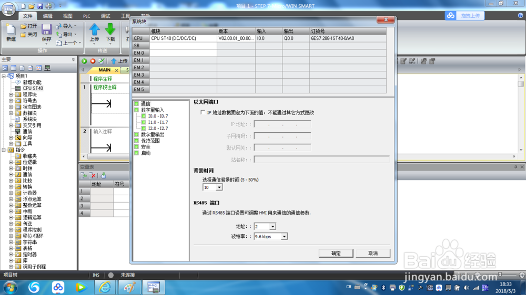This screenshot has height=295, width=526.
Task: Click the application logo button top left
Action: (x=8, y=9)
